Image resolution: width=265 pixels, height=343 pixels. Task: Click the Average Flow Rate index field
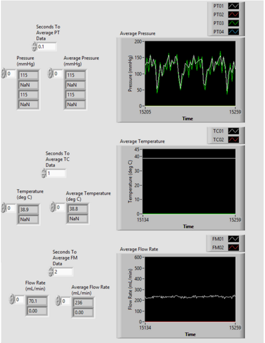[65, 301]
